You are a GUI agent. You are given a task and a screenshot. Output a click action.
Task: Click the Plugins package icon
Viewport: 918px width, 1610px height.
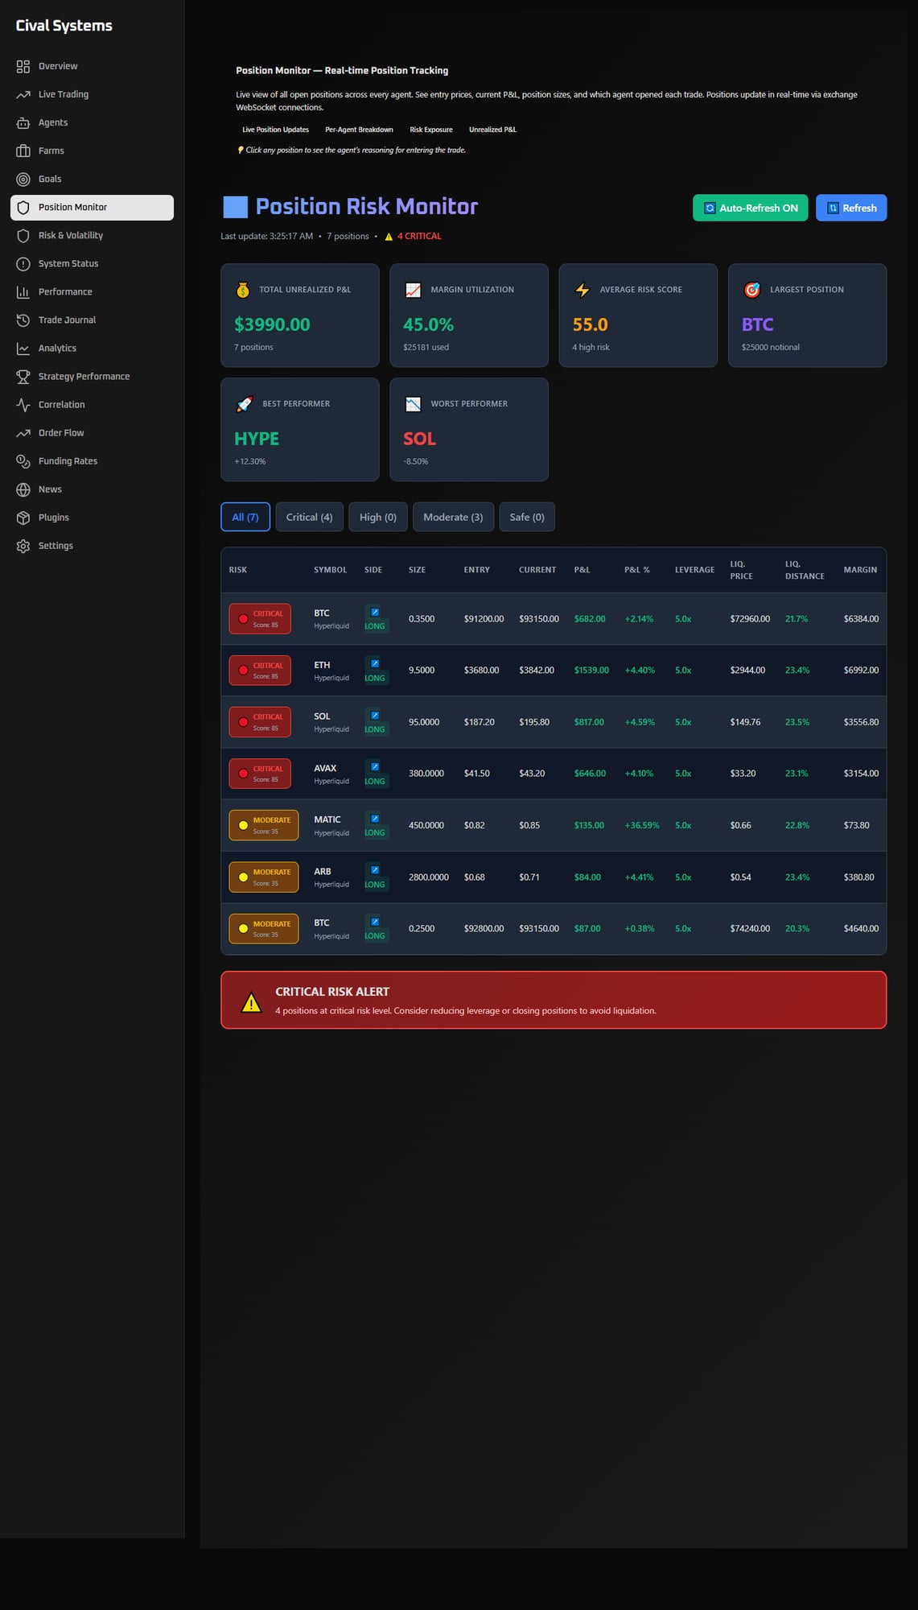[23, 517]
